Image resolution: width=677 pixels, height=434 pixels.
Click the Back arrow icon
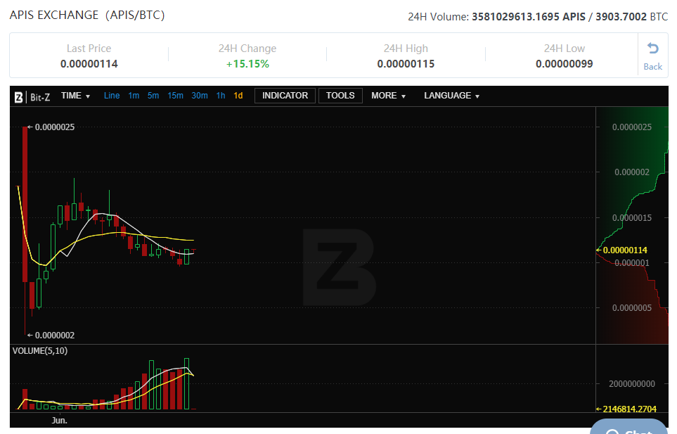click(x=653, y=49)
